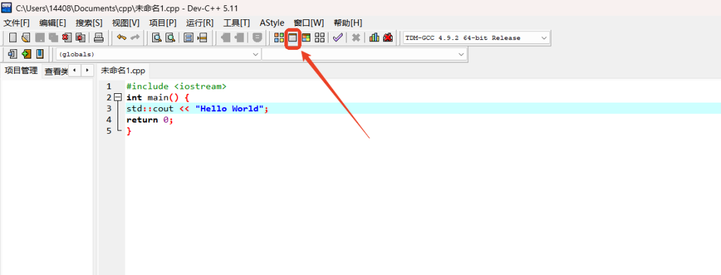The width and height of the screenshot is (721, 275).
Task: Open the Replace dialog from toolbar
Action: [171, 37]
